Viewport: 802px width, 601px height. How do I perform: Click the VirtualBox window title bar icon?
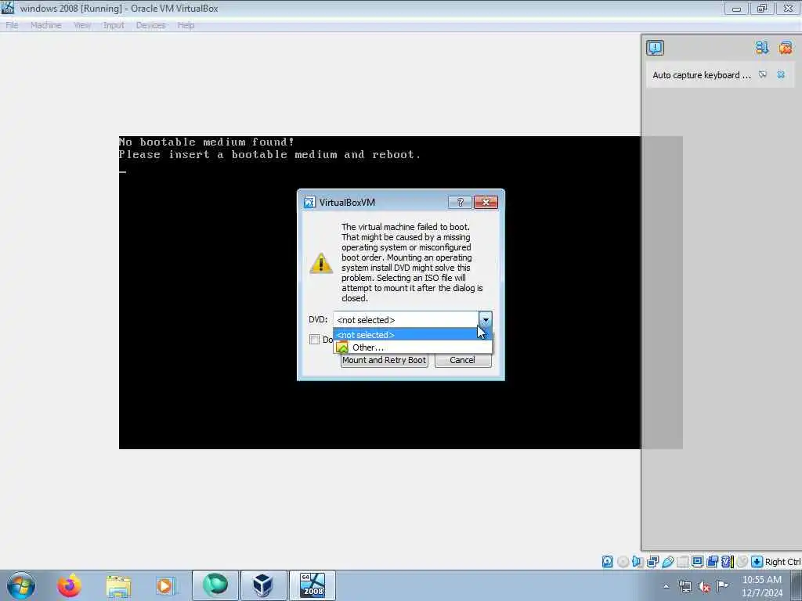tap(8, 8)
